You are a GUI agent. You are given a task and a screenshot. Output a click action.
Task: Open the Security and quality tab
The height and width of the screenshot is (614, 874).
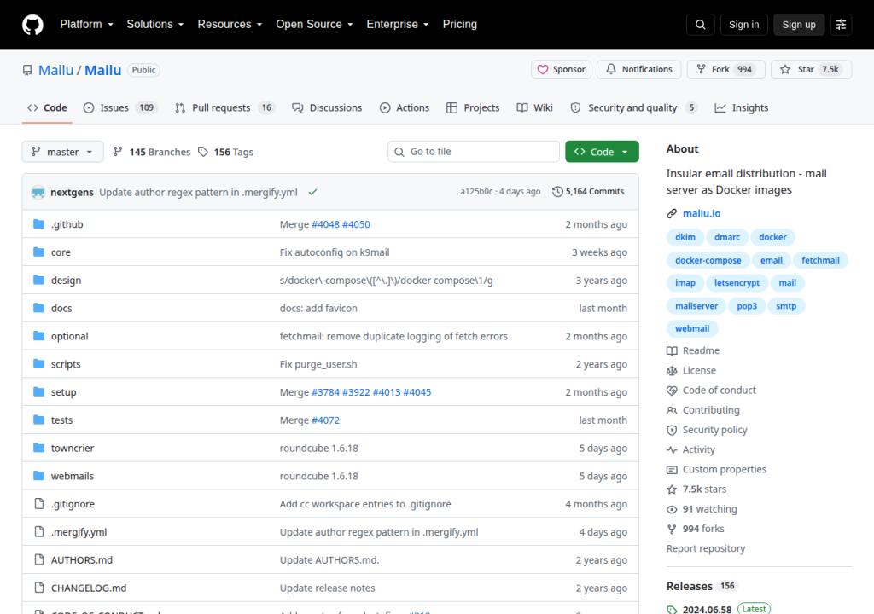634,108
